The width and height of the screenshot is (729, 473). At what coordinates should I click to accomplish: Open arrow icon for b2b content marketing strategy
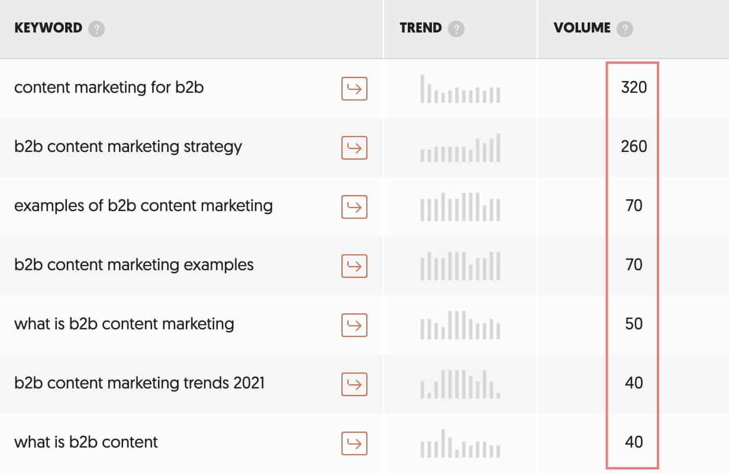coord(354,148)
